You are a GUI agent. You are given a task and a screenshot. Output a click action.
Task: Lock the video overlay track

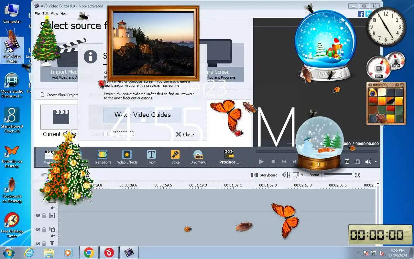pos(44,230)
